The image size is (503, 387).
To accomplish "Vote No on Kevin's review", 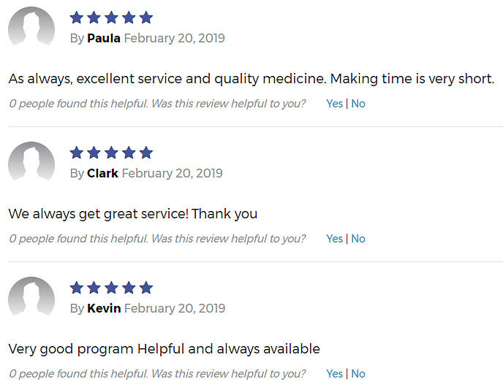I will [x=358, y=374].
